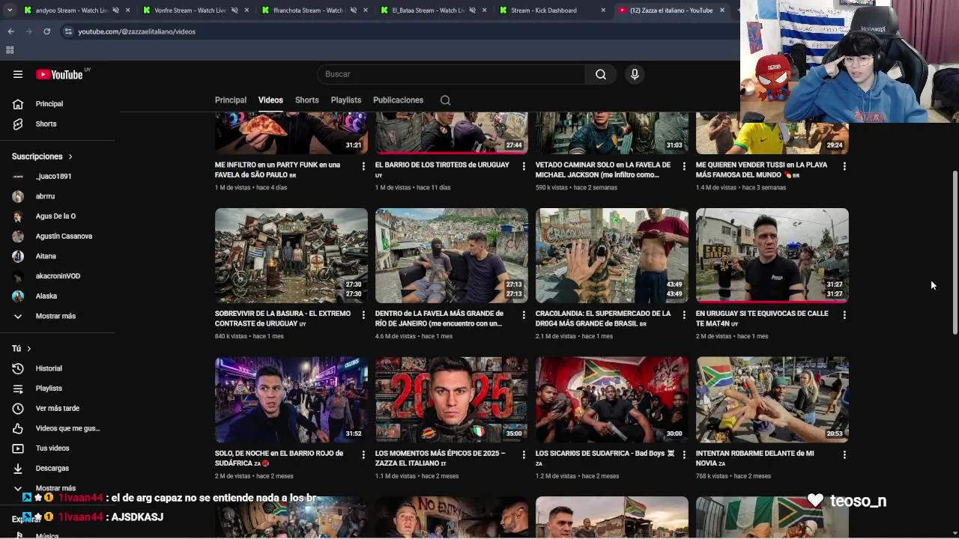Open Ver más tarde list
This screenshot has width=959, height=539.
58,408
